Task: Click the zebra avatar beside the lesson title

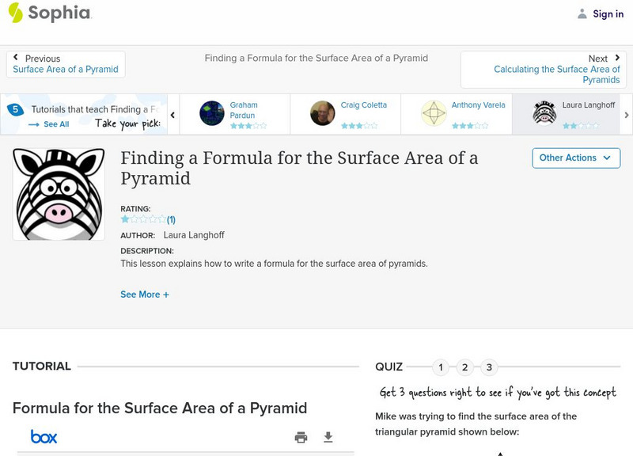Action: coord(59,194)
